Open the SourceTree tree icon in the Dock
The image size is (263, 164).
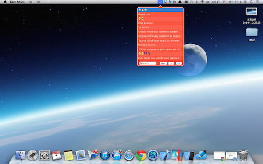pyautogui.click(x=153, y=155)
